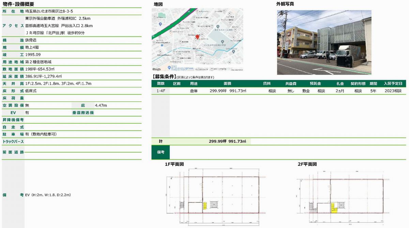Click the あすなろホーム浦和 map marker
Image resolution: width=409 pixels, height=228 pixels.
[x=218, y=27]
